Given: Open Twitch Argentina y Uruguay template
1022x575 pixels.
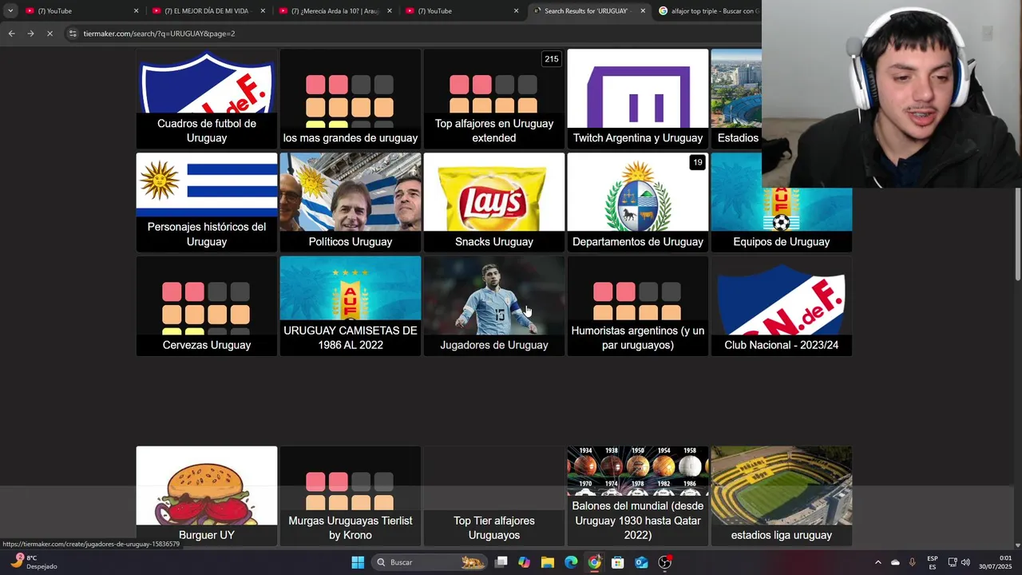Looking at the screenshot, I should [638, 99].
